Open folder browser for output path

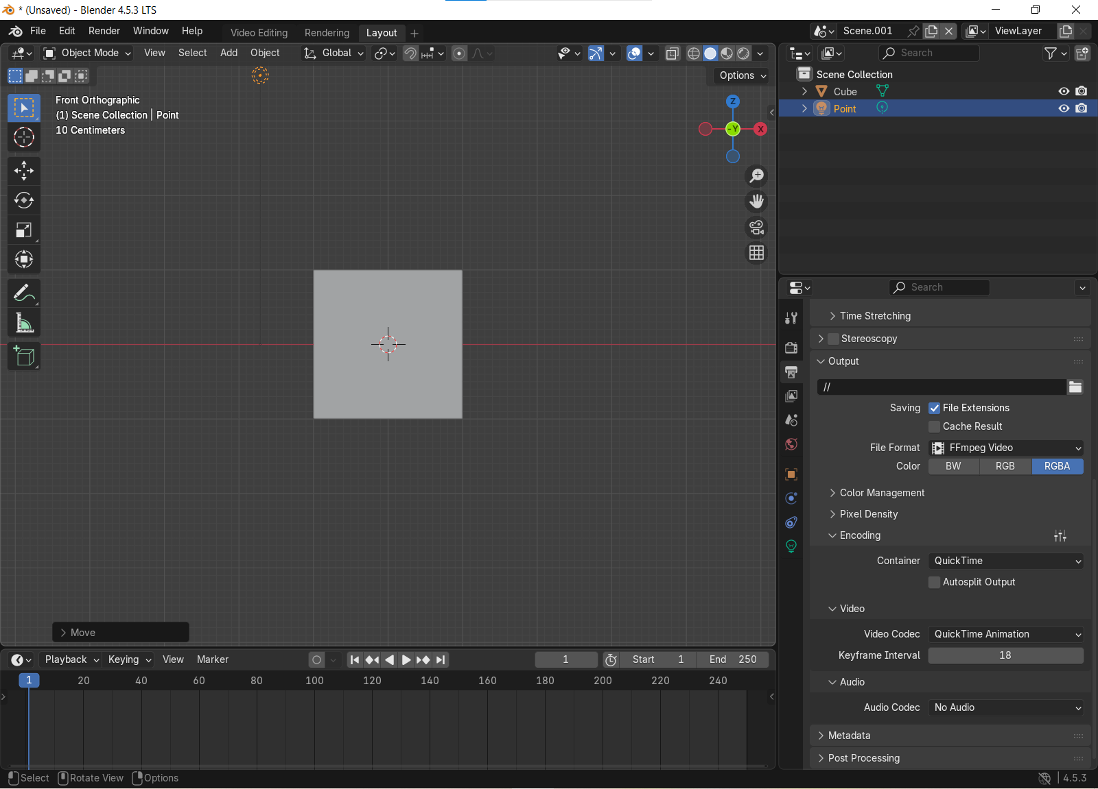(1075, 387)
